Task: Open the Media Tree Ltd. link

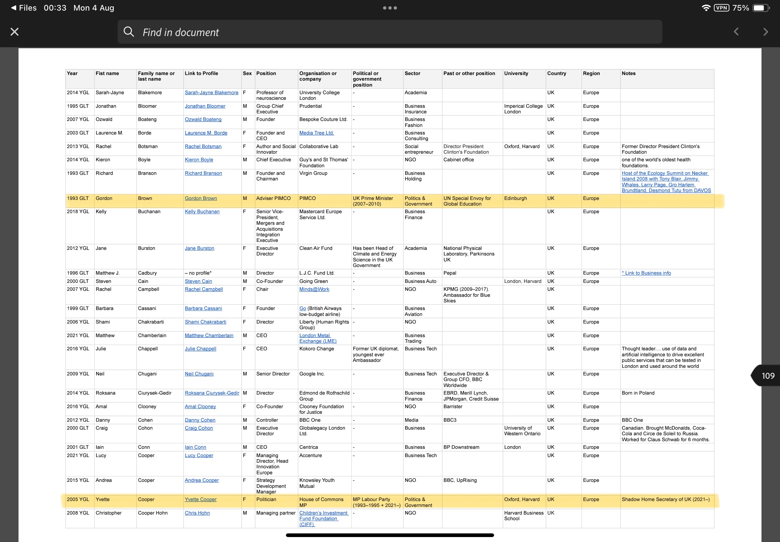Action: click(x=317, y=133)
